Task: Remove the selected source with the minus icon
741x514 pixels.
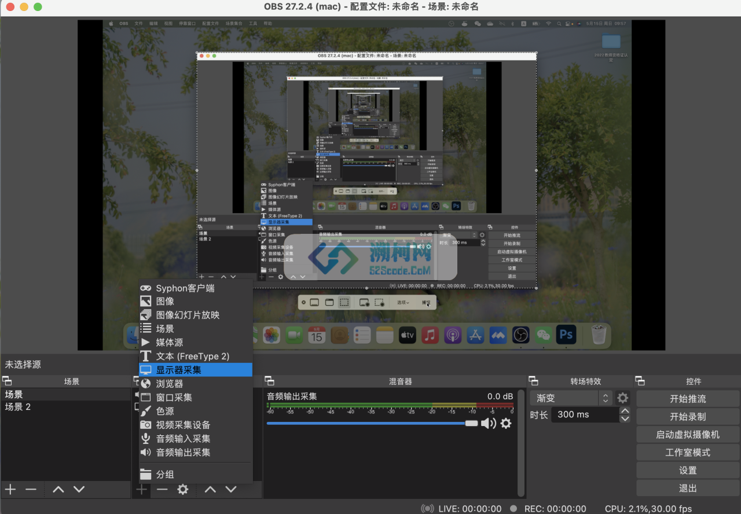Action: click(x=162, y=490)
